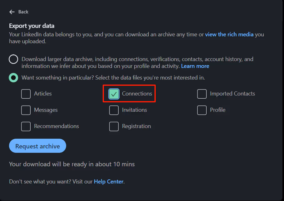
Task: Uncheck the Connections checkbox
Action: point(114,94)
